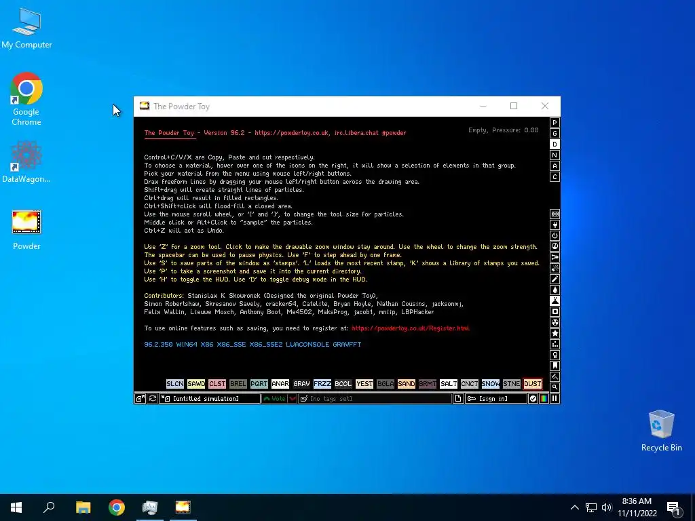Click the reload simulation icon
Viewport: 695px width, 521px height.
point(153,399)
